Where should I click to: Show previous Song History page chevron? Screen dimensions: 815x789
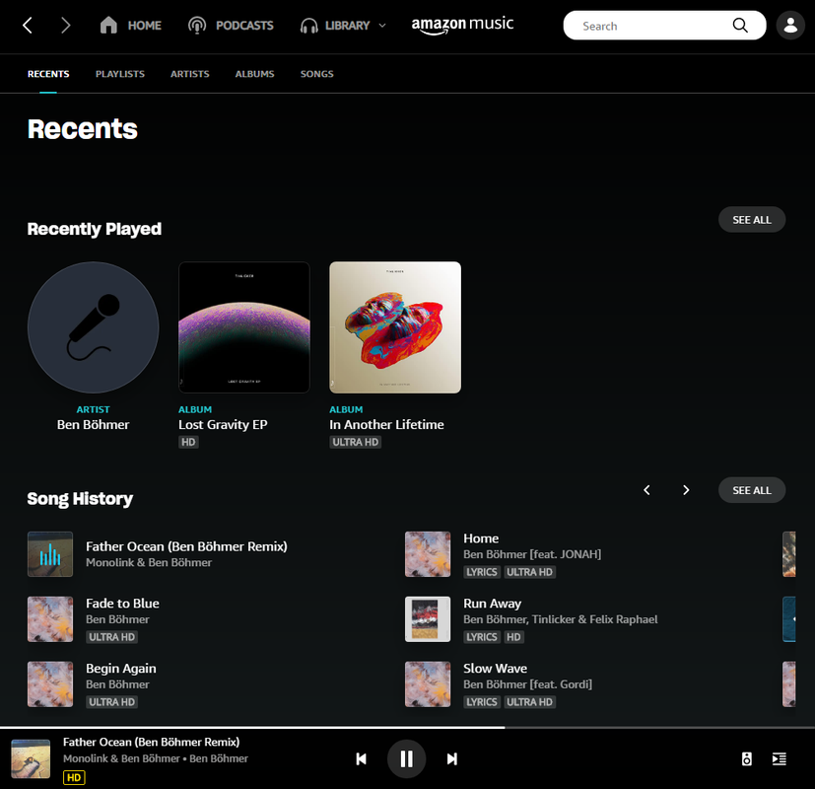pyautogui.click(x=646, y=490)
